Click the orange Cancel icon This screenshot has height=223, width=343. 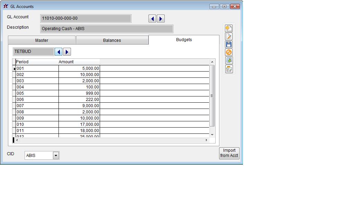coord(229,52)
